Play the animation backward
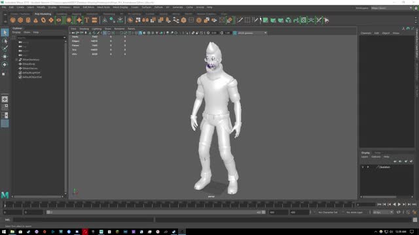Image resolution: width=419 pixels, height=235 pixels. point(394,204)
